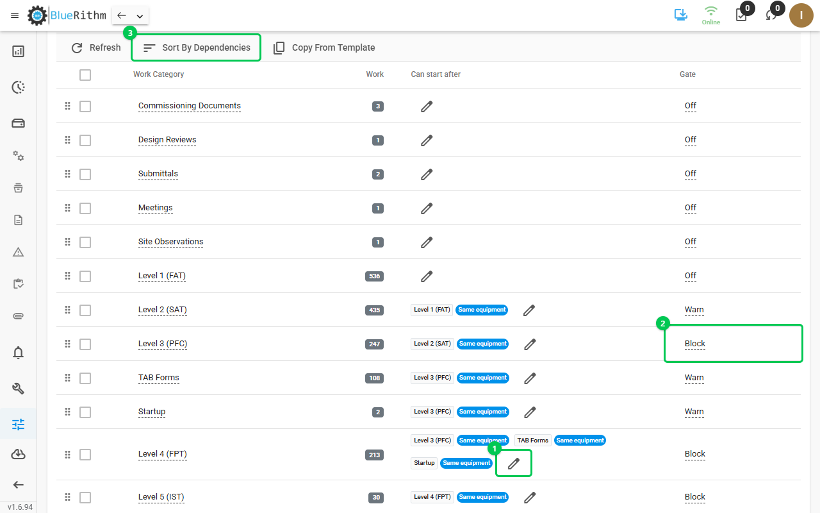Change Gate value Off for Site Observations
This screenshot has height=513, width=820.
(691, 242)
